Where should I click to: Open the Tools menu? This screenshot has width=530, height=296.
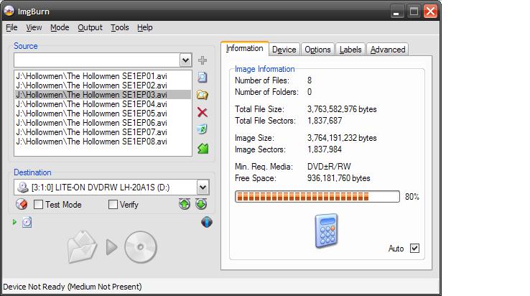(x=120, y=27)
